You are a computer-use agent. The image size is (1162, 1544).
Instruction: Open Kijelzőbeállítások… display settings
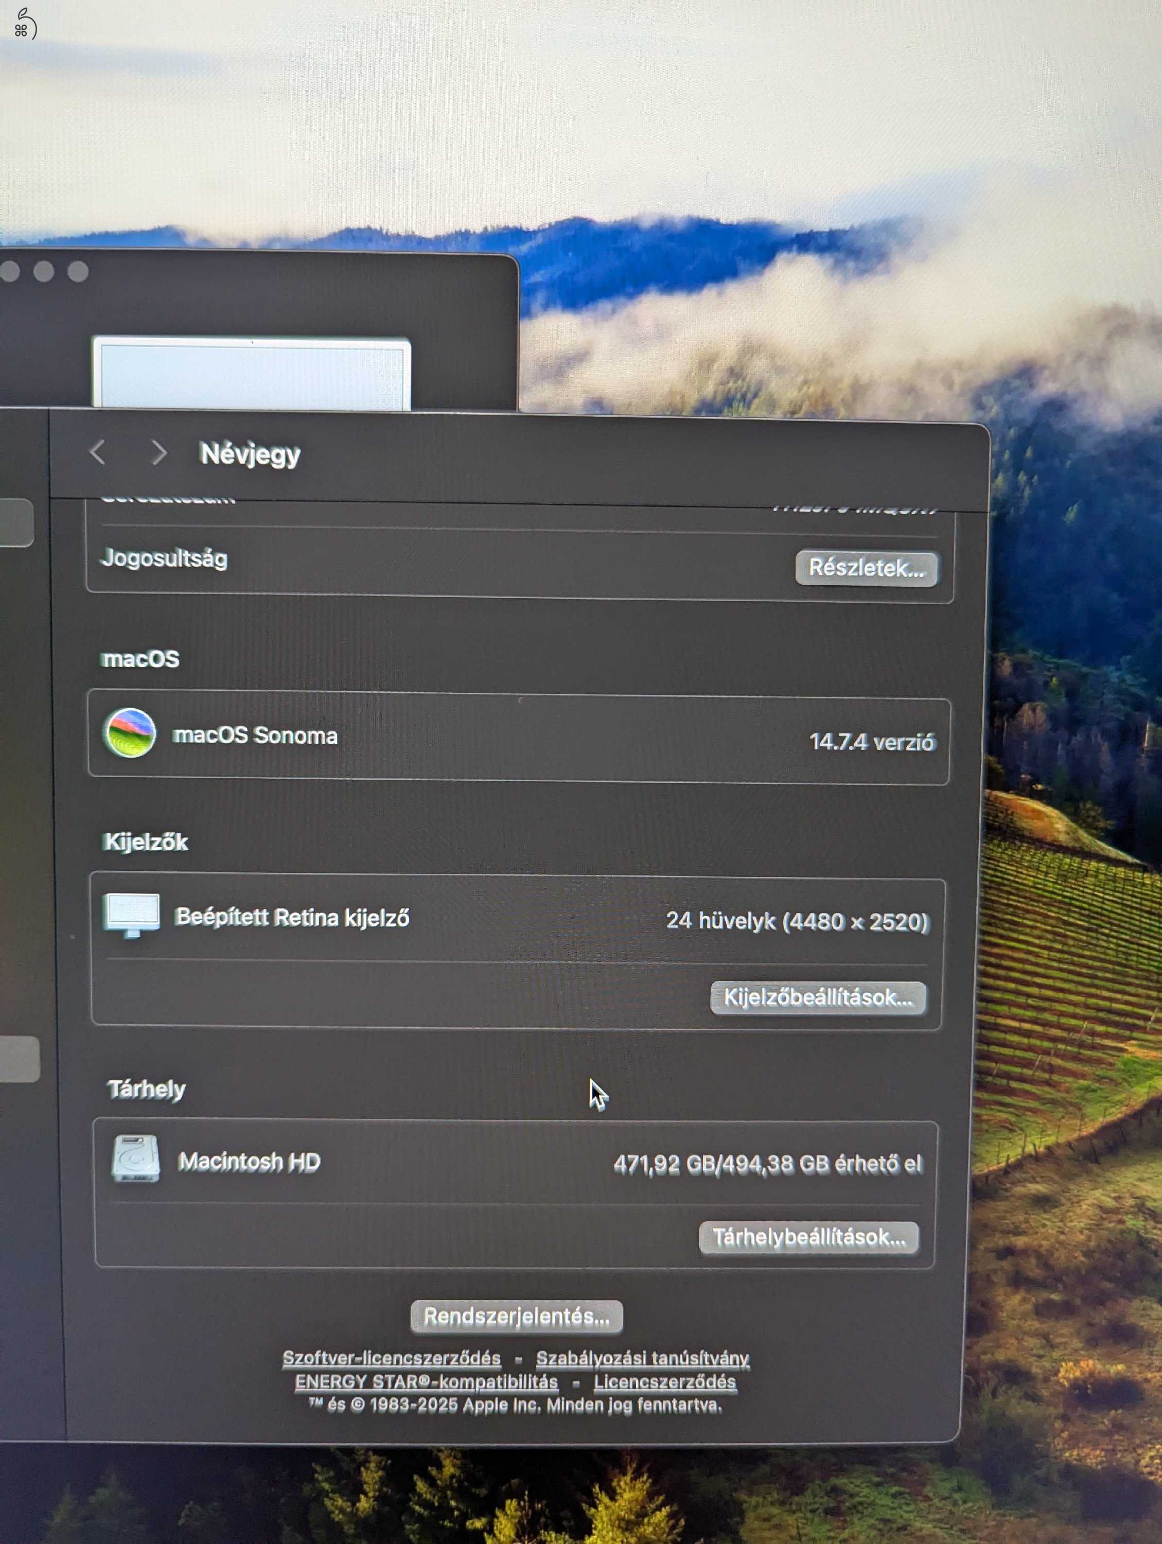tap(818, 997)
